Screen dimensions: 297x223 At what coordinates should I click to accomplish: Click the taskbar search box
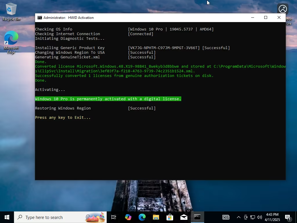coord(60,217)
